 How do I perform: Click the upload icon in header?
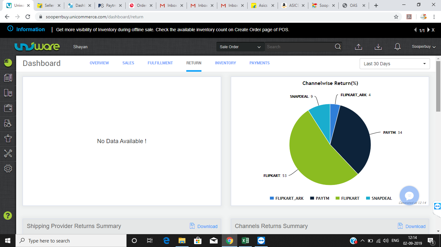click(x=358, y=47)
